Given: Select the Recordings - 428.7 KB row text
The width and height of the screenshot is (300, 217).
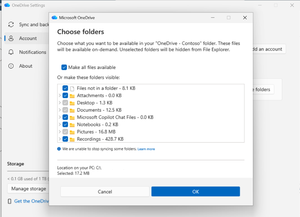Looking at the screenshot, I should 100,139.
